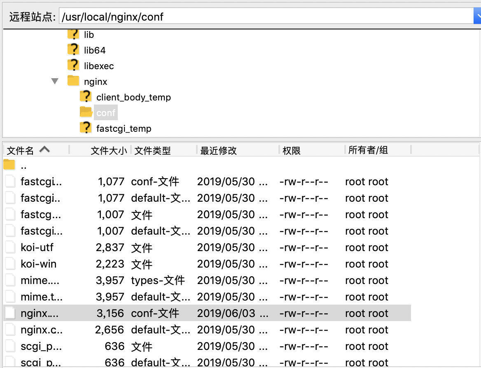481x368 pixels.
Task: Click the lib64 folder icon in tree
Action: pos(73,49)
